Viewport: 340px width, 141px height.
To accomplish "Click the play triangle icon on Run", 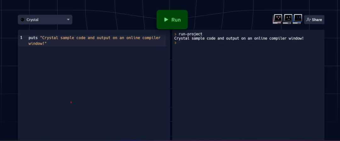I will tap(166, 20).
